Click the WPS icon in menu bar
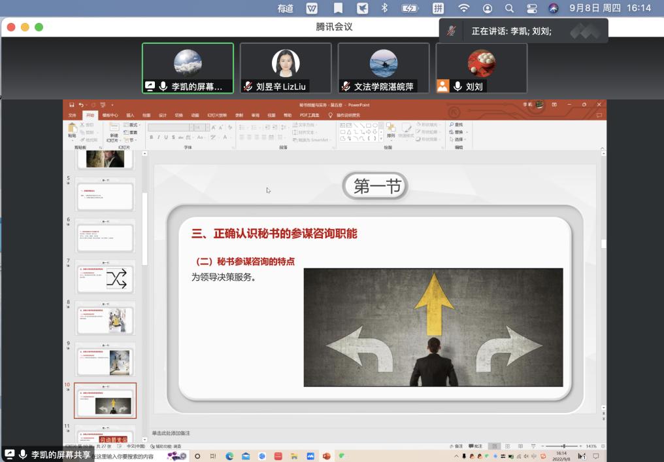 (312, 8)
